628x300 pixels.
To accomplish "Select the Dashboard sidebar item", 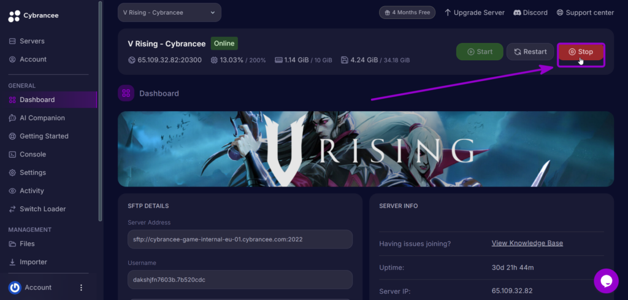I will (x=48, y=100).
